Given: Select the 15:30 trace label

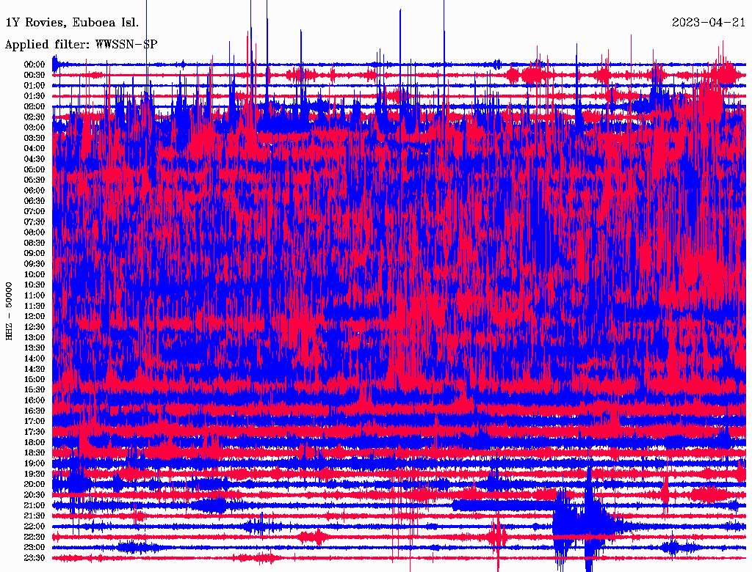Looking at the screenshot, I should tap(35, 390).
